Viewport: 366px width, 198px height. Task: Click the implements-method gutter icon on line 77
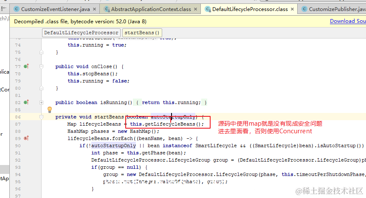point(26,66)
